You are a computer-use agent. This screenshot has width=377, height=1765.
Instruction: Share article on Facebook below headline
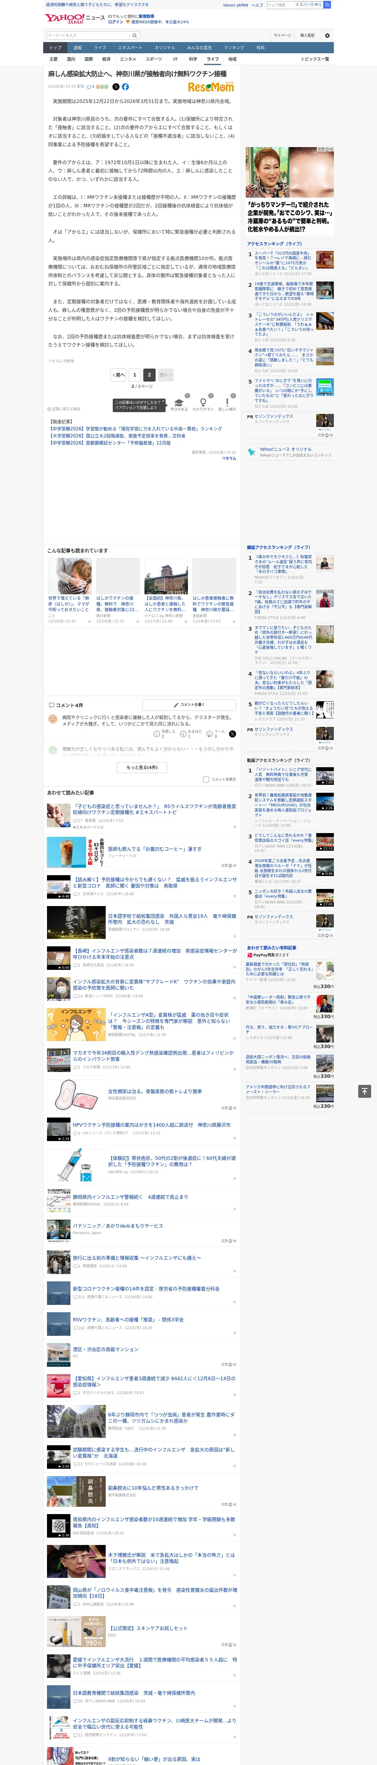click(x=125, y=87)
